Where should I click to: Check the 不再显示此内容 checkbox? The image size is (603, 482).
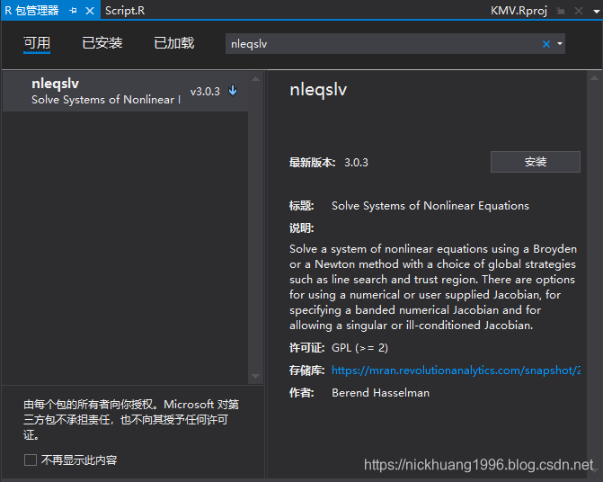31,460
